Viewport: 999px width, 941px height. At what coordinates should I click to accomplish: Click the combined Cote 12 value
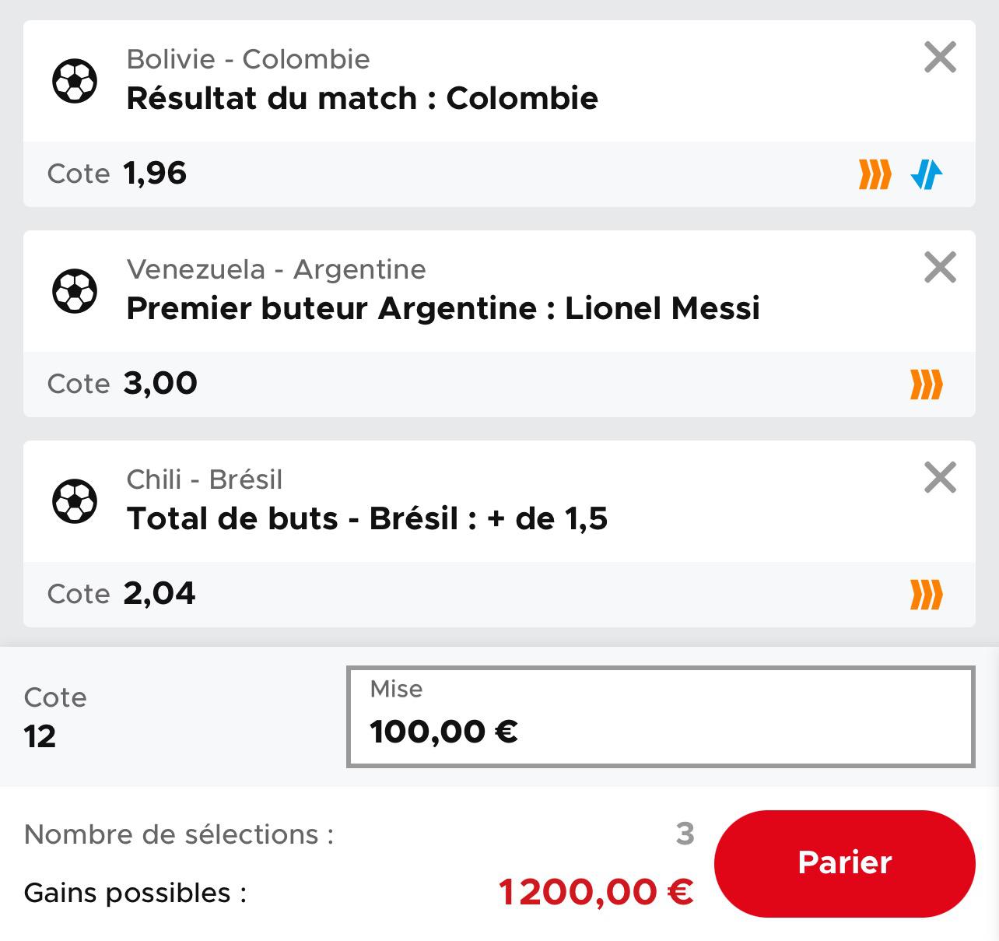click(40, 736)
